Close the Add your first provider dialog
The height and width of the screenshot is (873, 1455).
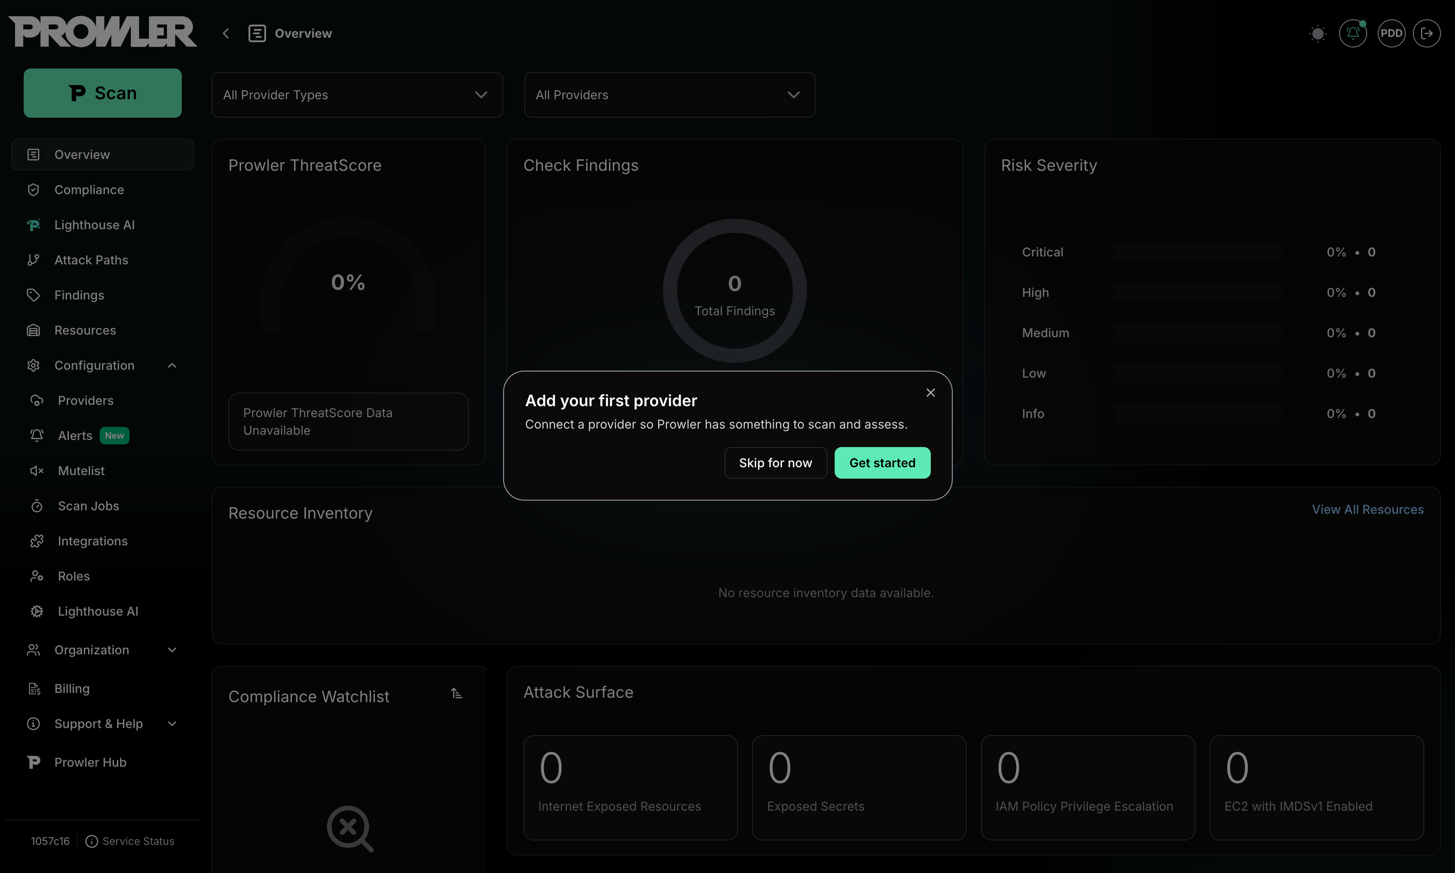930,393
